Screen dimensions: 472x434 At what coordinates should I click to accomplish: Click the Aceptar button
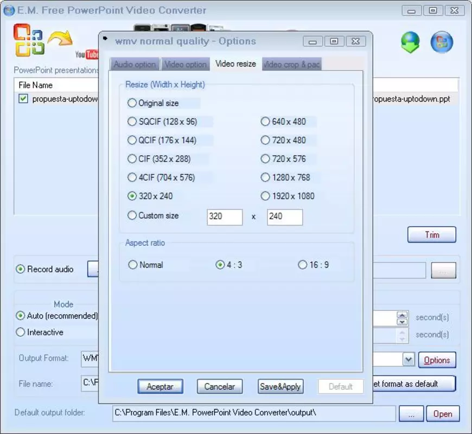160,386
